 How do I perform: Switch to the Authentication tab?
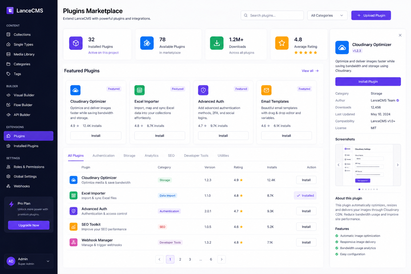tap(104, 156)
